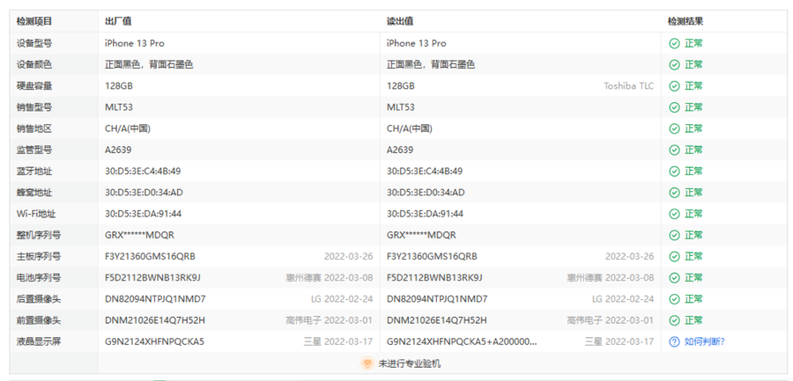Click factory Bluetooth address 30:D5:3E:C4:4B:49
Screen dimensions: 793x381
143,172
